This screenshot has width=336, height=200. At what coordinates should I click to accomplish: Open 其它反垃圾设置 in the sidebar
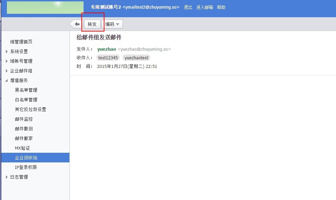(x=30, y=109)
